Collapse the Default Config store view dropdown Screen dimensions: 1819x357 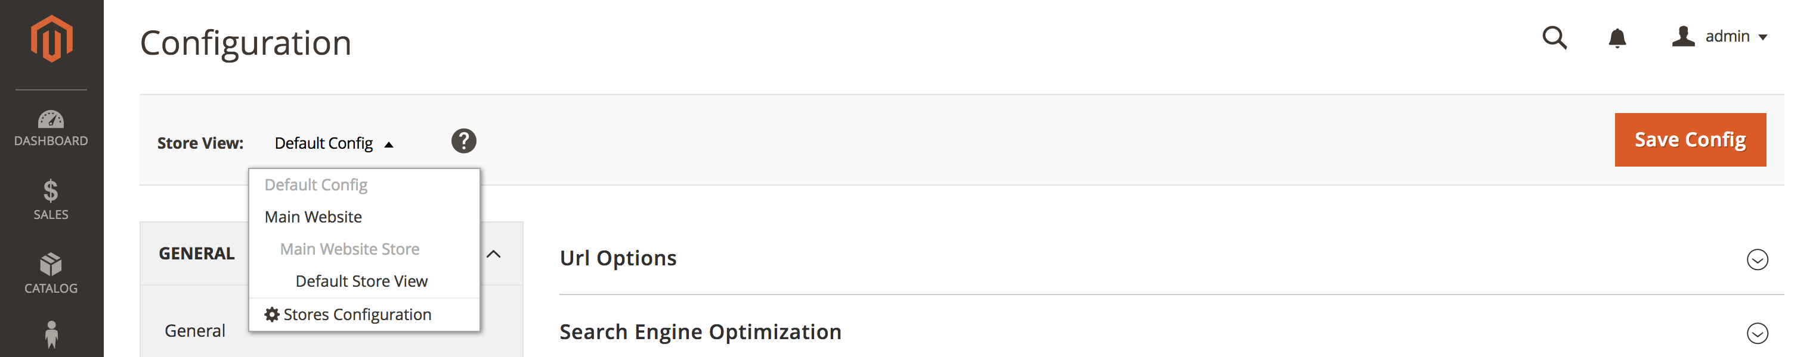(x=333, y=143)
